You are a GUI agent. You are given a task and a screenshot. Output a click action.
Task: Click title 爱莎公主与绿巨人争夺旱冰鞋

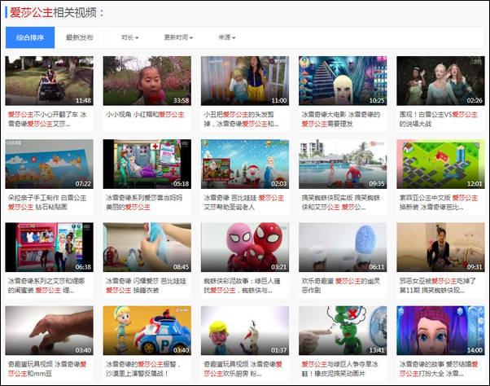[x=340, y=369]
